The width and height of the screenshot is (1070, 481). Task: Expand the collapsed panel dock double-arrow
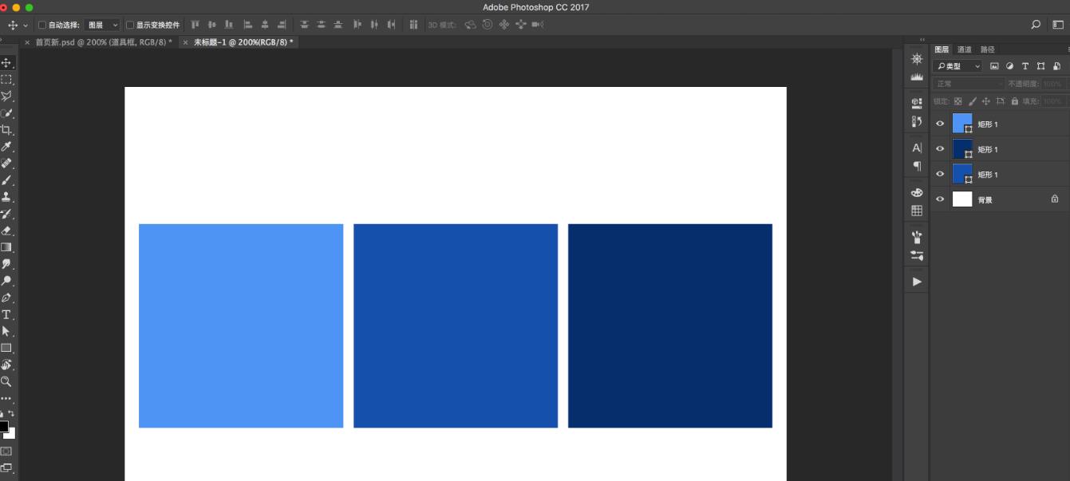point(922,40)
